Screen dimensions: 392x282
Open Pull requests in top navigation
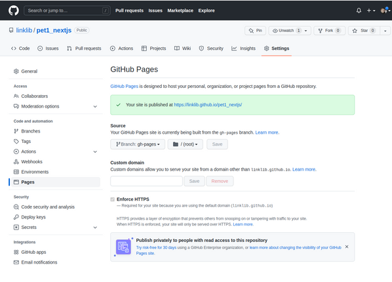129,10
